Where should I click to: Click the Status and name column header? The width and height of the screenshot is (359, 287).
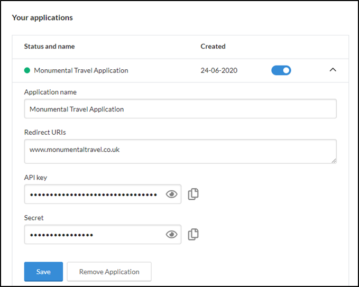point(49,47)
